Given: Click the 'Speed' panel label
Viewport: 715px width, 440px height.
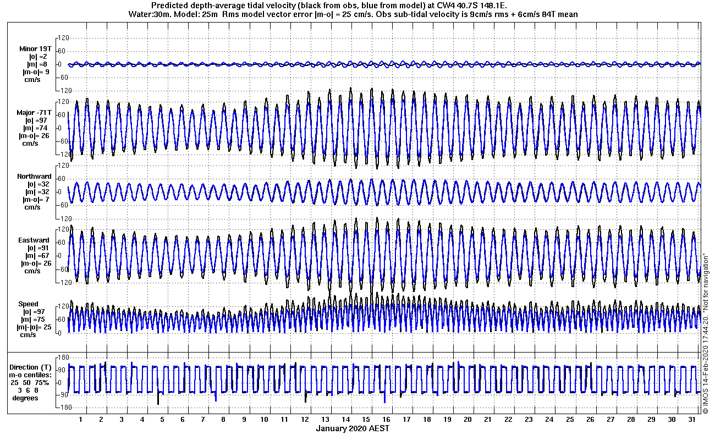Looking at the screenshot, I should [29, 304].
